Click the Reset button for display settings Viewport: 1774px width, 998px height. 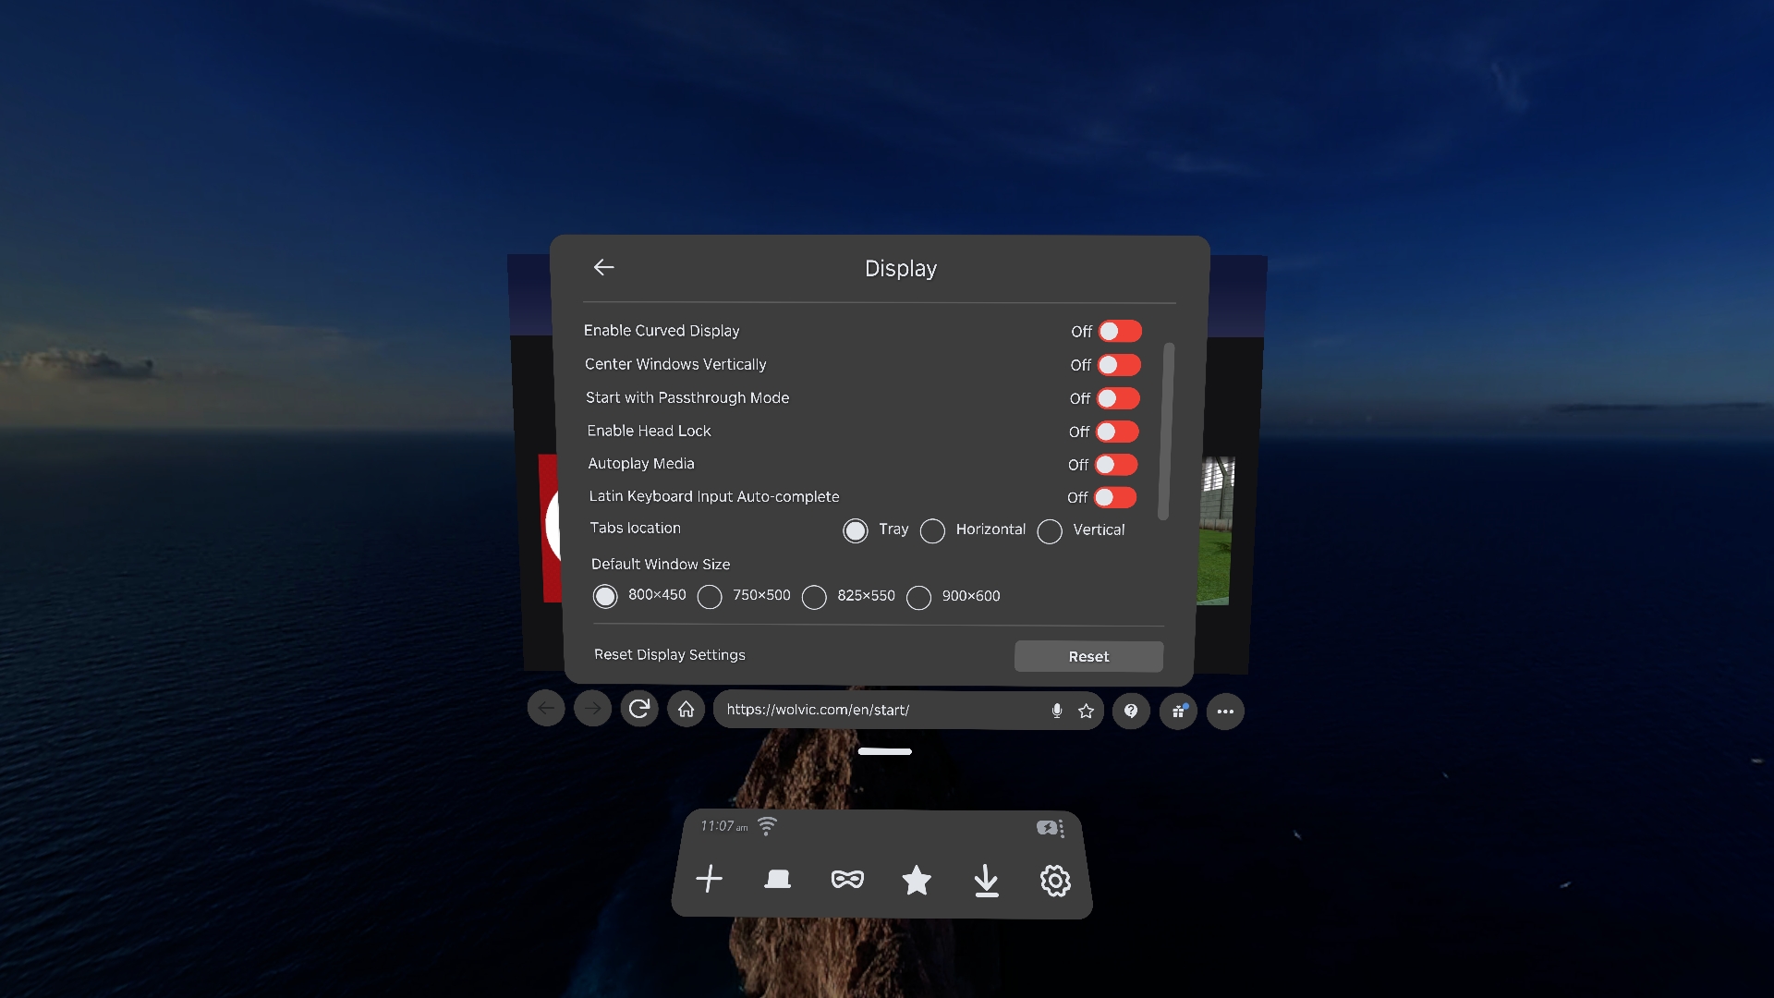pos(1088,656)
